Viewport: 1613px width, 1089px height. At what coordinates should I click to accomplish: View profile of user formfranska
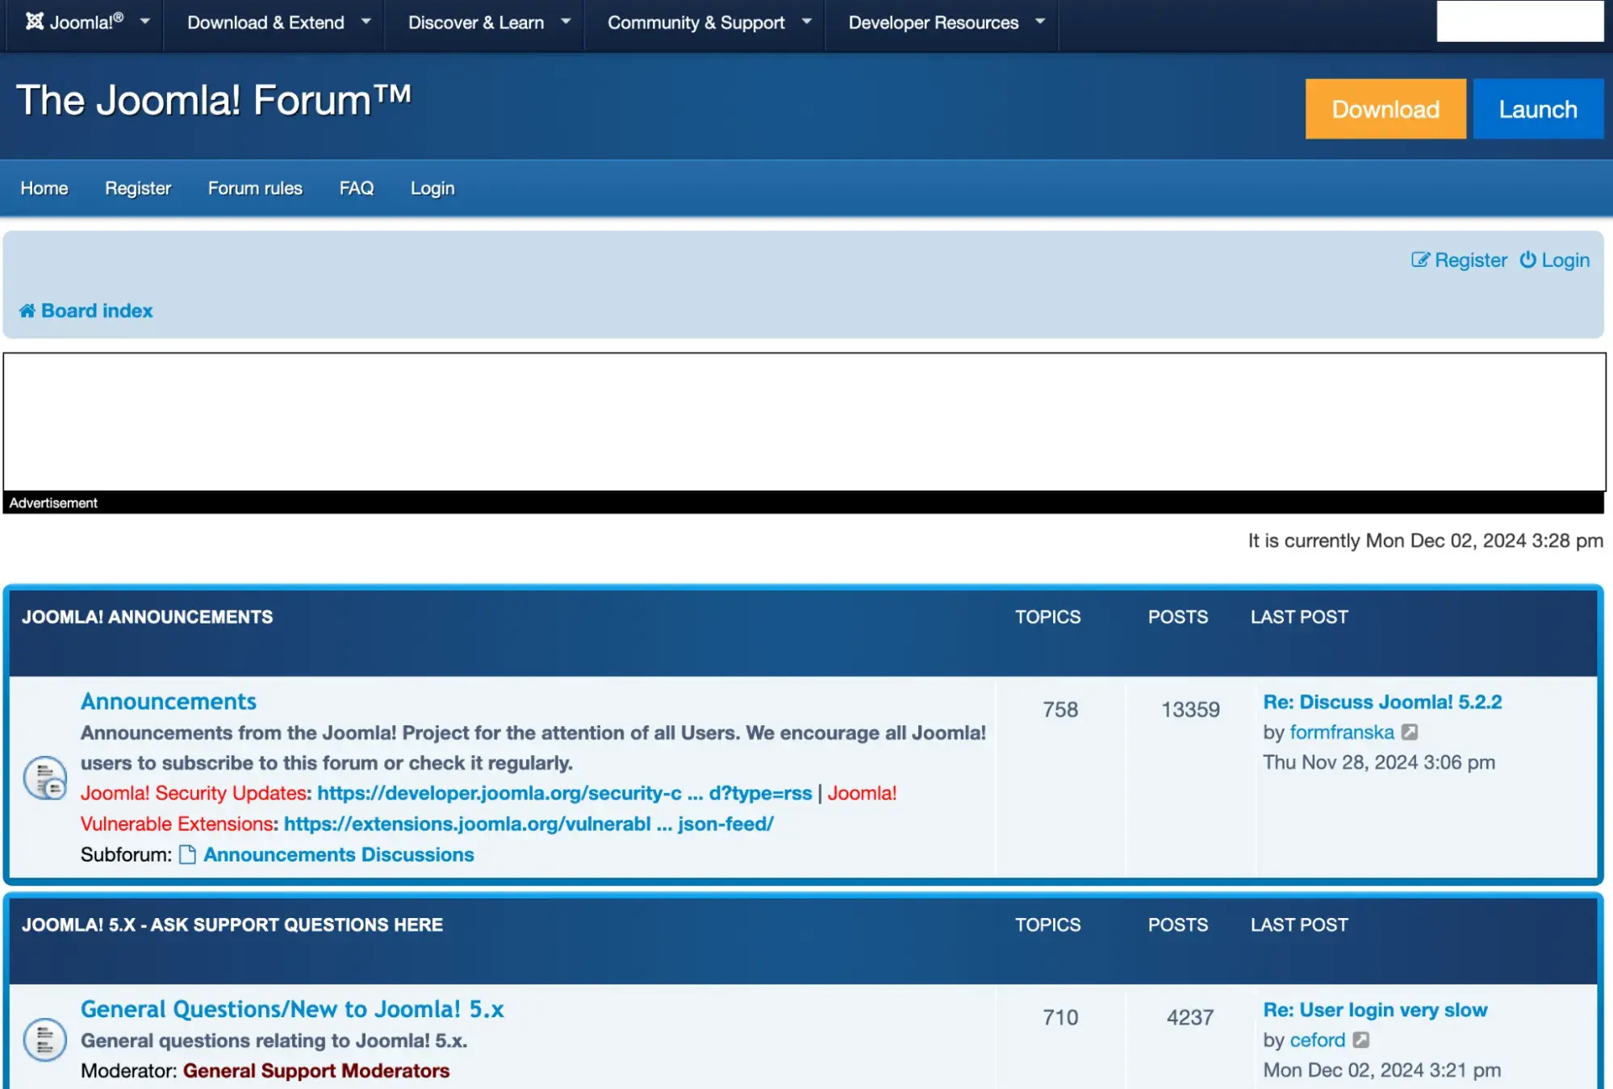(1341, 732)
